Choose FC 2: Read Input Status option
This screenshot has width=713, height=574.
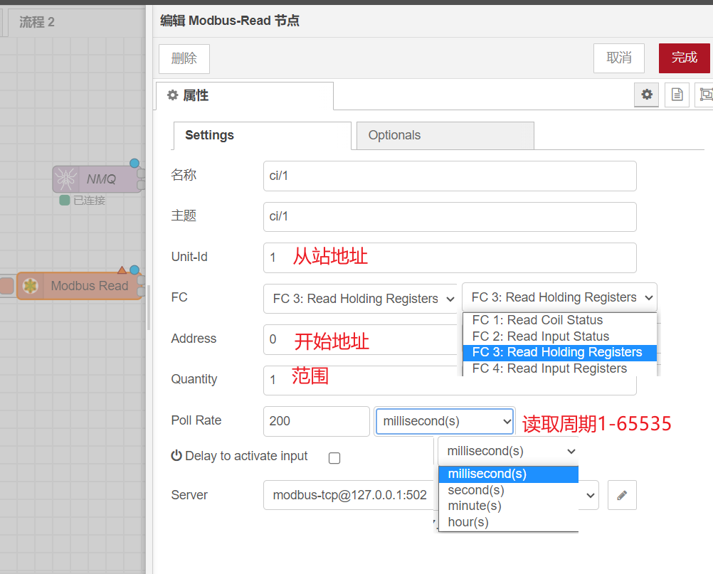point(559,336)
